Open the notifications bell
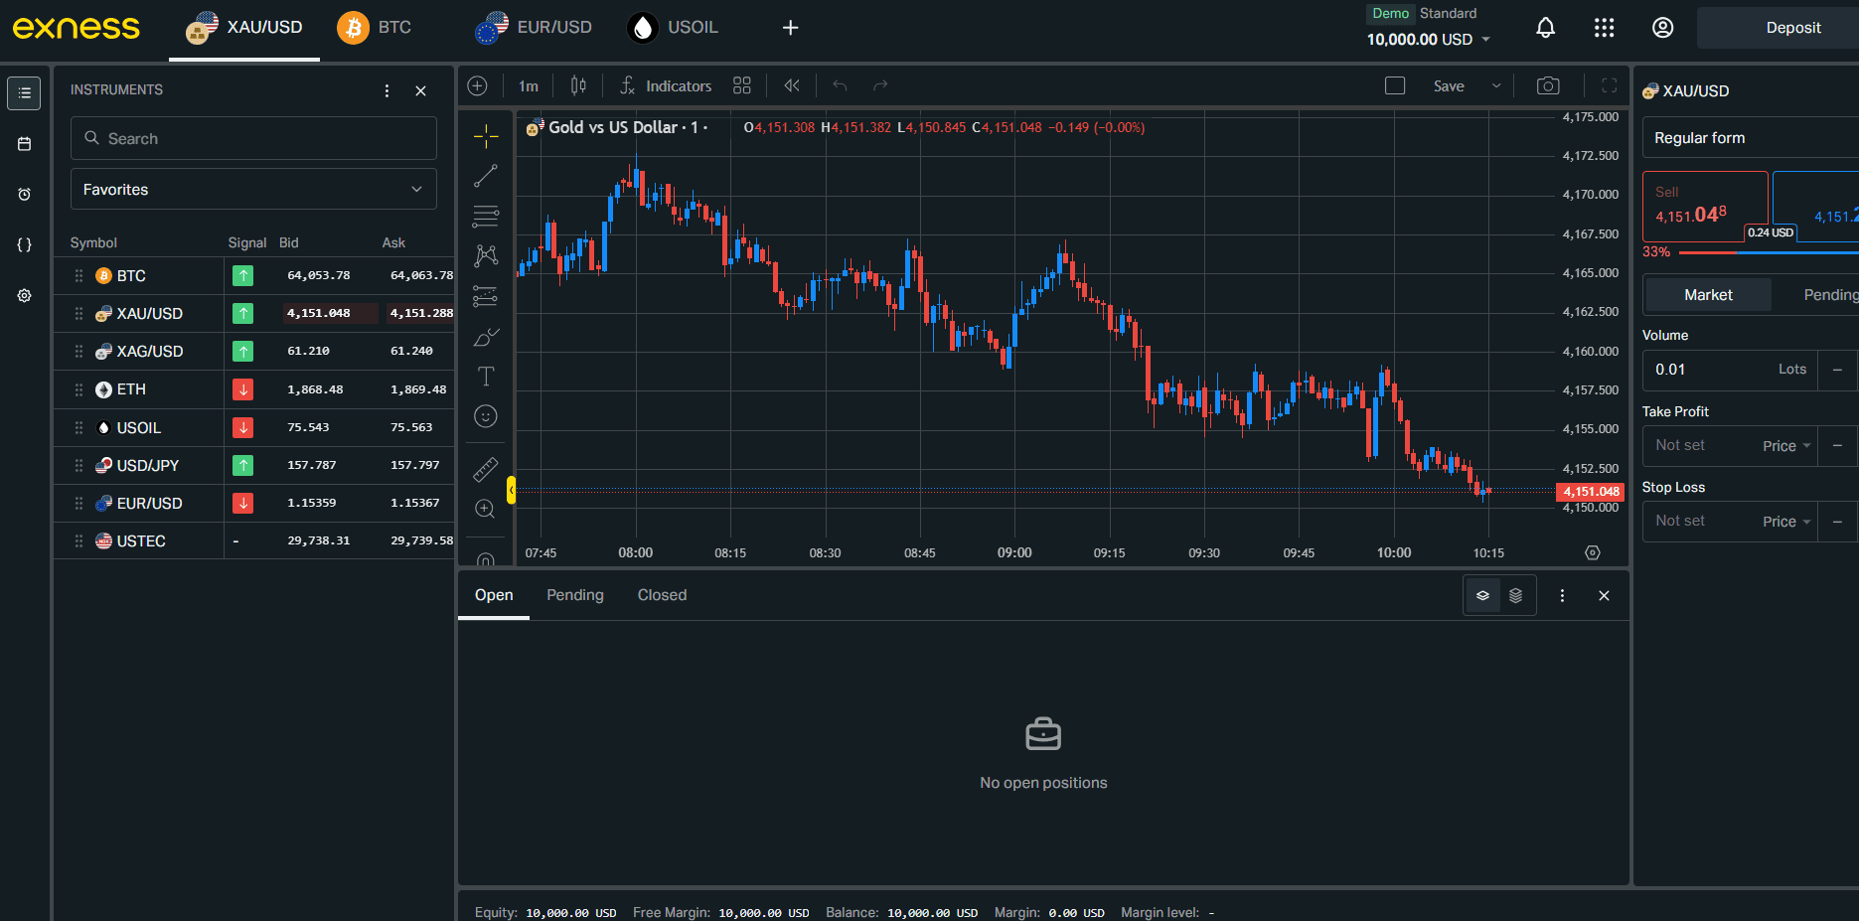Viewport: 1859px width, 921px height. point(1545,28)
